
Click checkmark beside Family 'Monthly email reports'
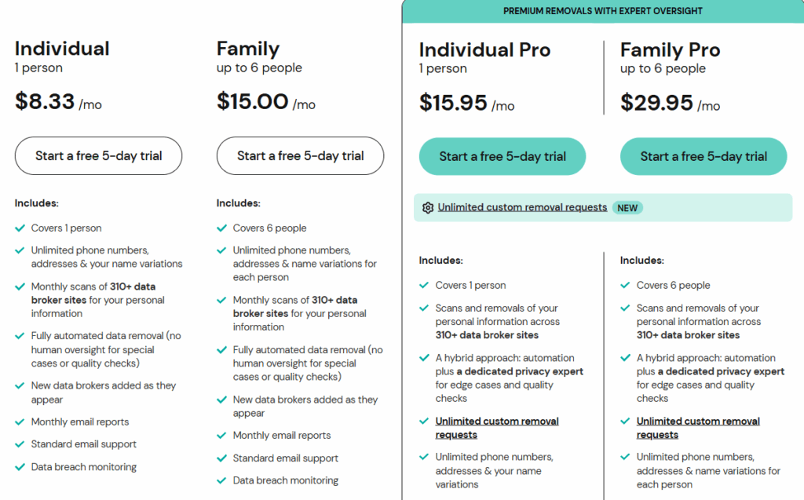click(x=221, y=436)
